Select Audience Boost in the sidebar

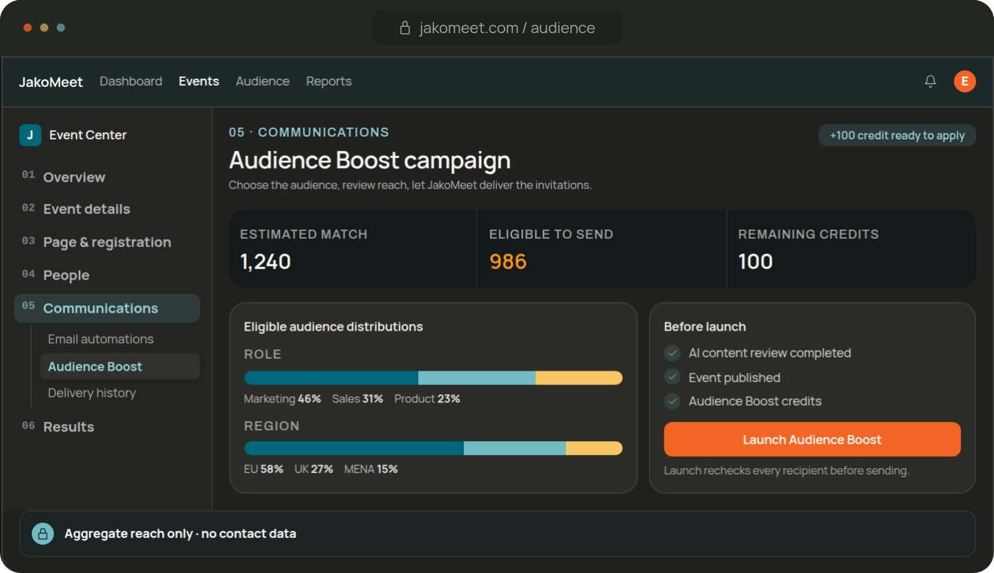120,367
